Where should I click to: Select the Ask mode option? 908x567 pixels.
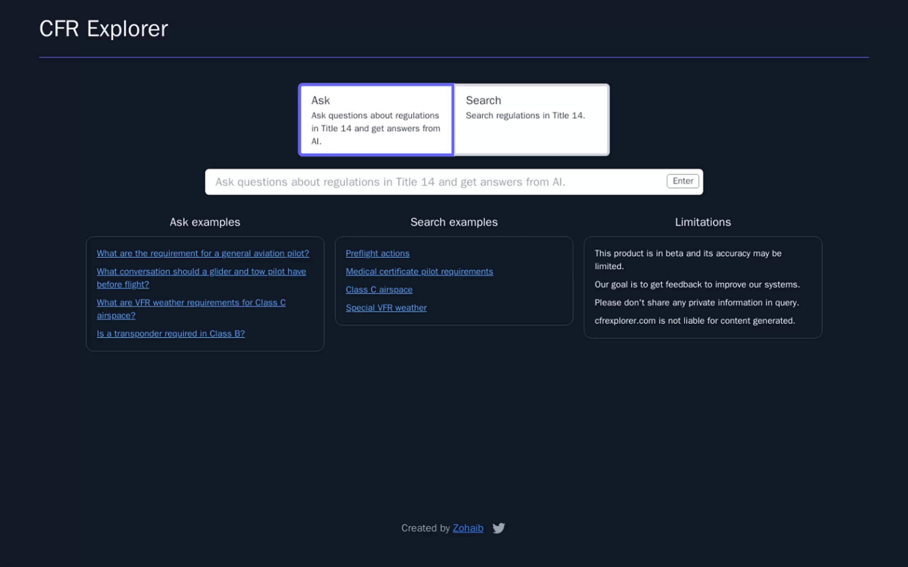click(x=376, y=120)
